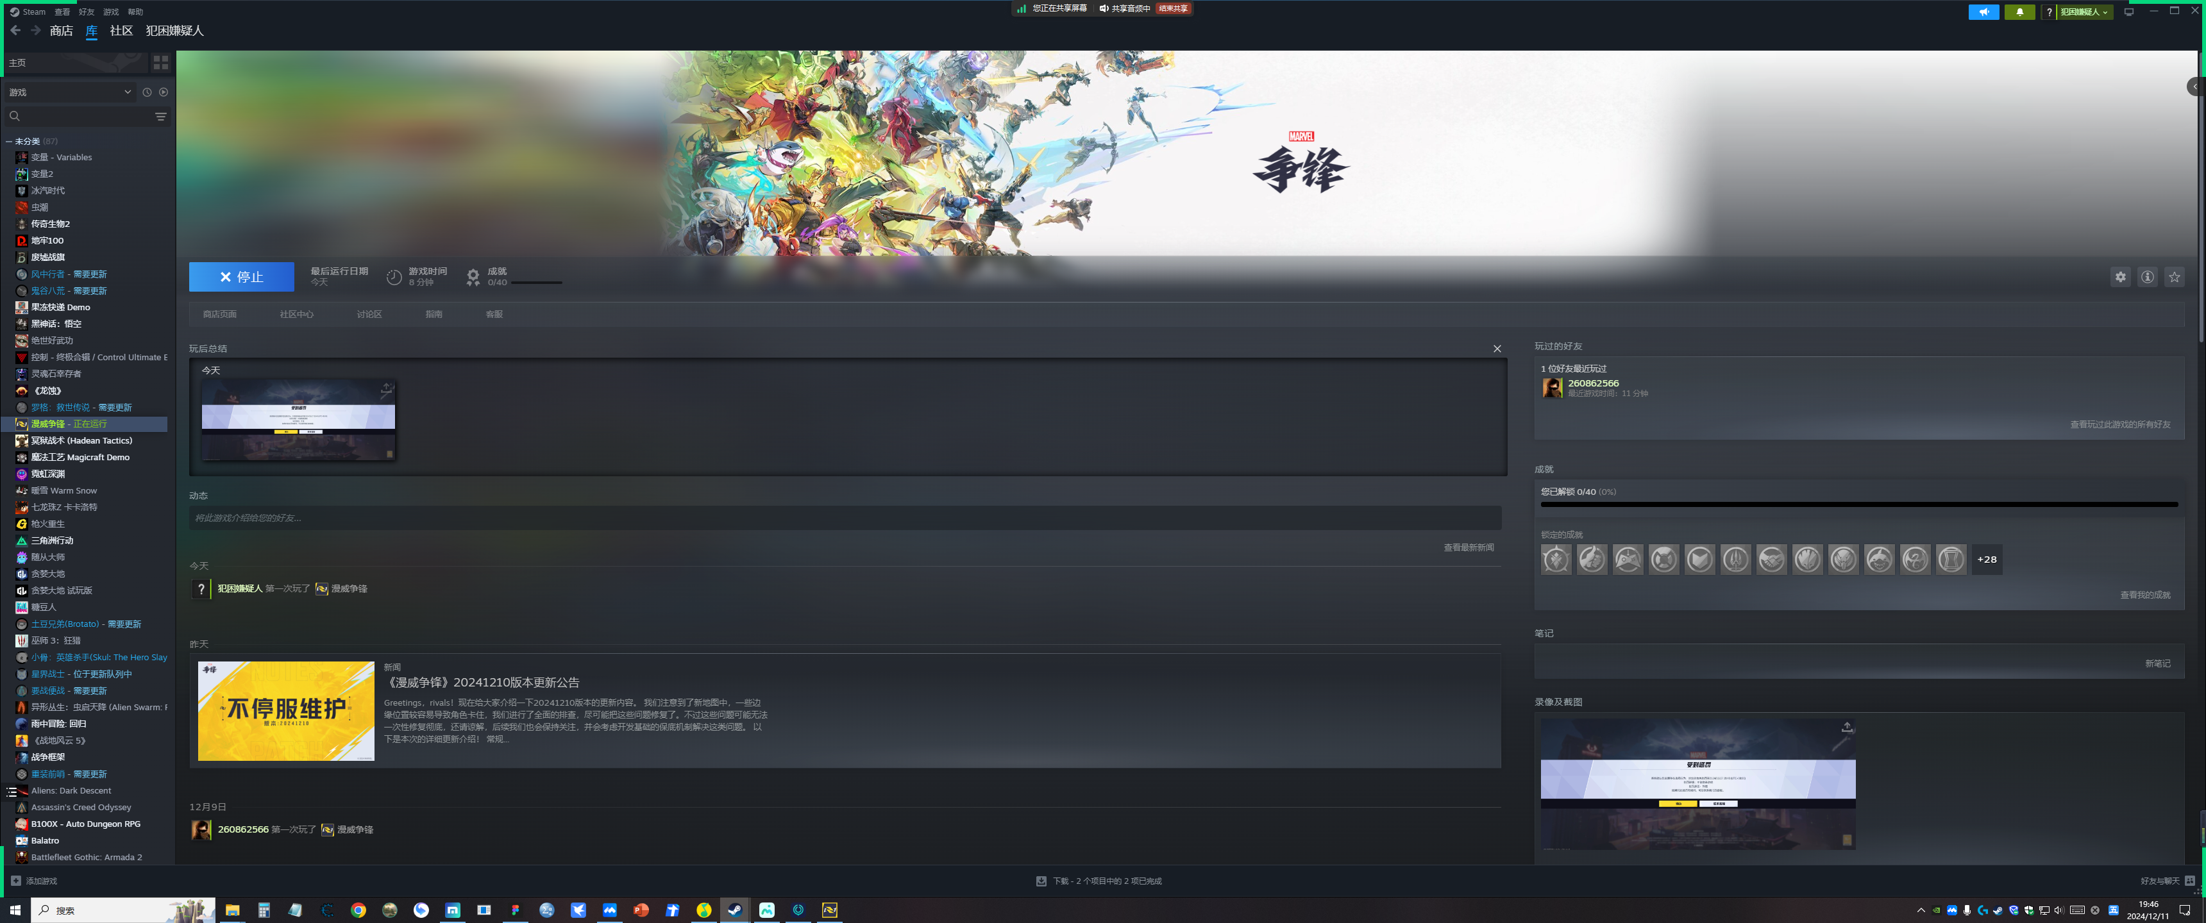The image size is (2206, 923).
Task: Switch to the 商店 tab
Action: [61, 31]
